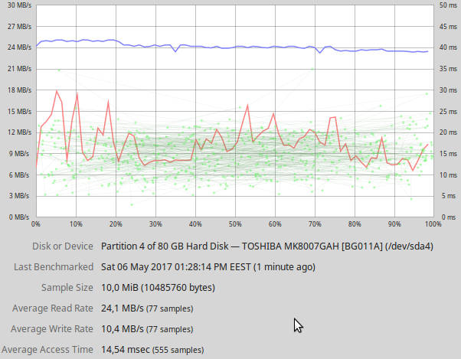Click the '50 ms' axis label
The image size is (461, 359).
click(448, 5)
